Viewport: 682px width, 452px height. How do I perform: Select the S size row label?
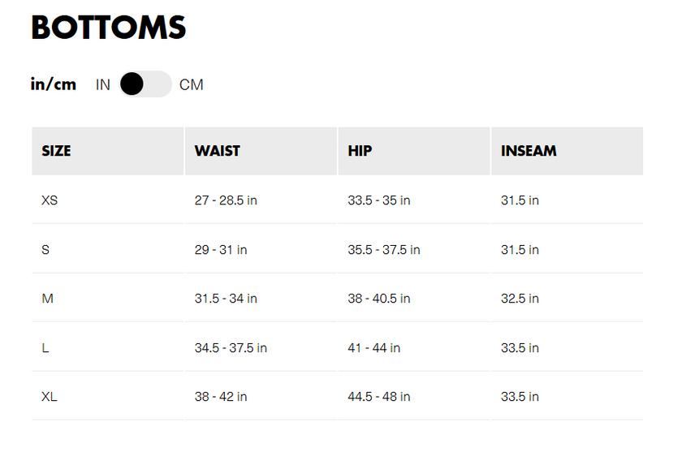(45, 249)
